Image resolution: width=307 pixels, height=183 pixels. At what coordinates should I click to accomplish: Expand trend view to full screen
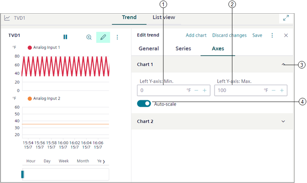[286, 18]
